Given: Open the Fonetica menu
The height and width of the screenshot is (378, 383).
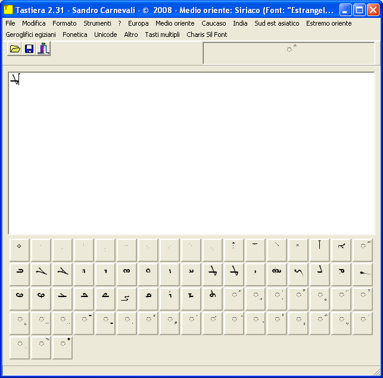Looking at the screenshot, I should tap(74, 35).
